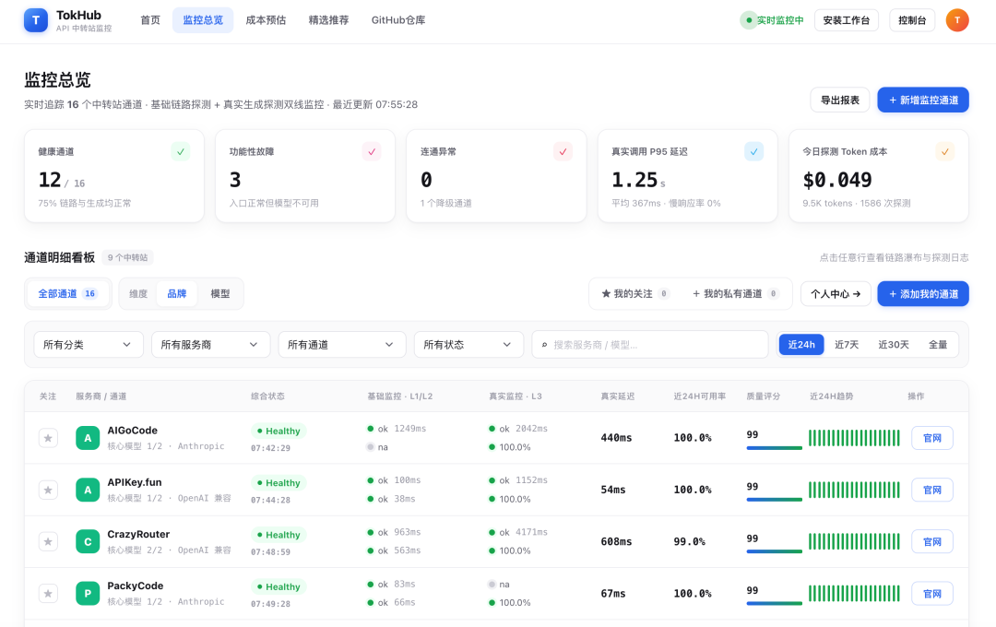
Task: Go to 首页 in top navigation
Action: [x=150, y=20]
